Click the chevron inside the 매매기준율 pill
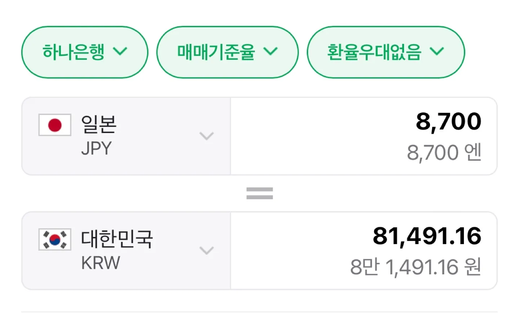 [x=270, y=51]
